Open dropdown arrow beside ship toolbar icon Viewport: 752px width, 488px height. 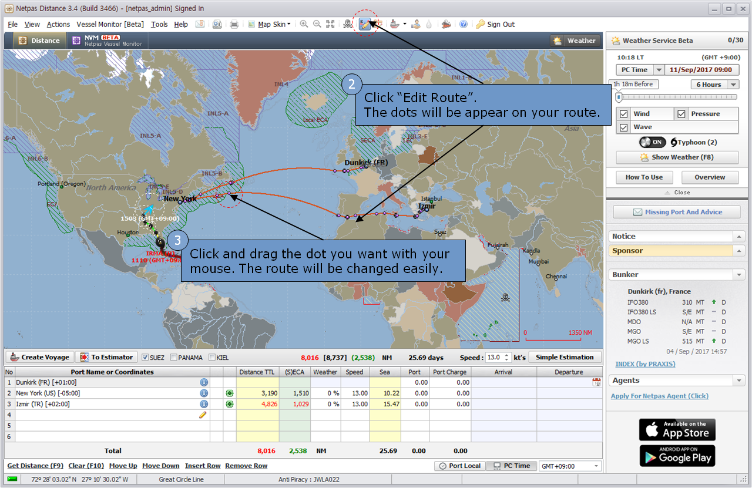click(x=405, y=24)
